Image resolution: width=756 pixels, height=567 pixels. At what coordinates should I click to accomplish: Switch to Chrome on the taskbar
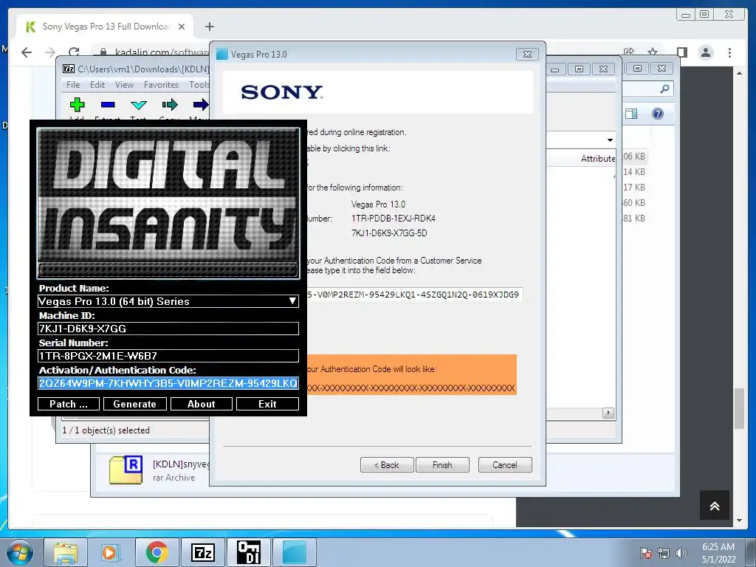pos(157,552)
